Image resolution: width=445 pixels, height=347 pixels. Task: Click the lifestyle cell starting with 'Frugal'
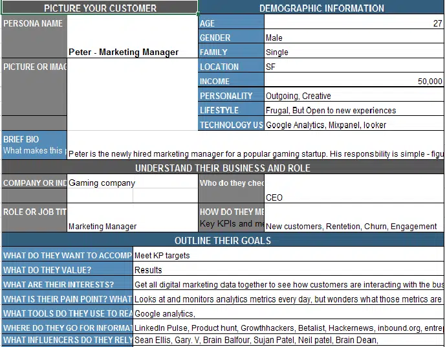tap(354, 111)
